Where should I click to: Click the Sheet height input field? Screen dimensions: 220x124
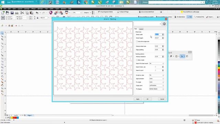pos(158,38)
